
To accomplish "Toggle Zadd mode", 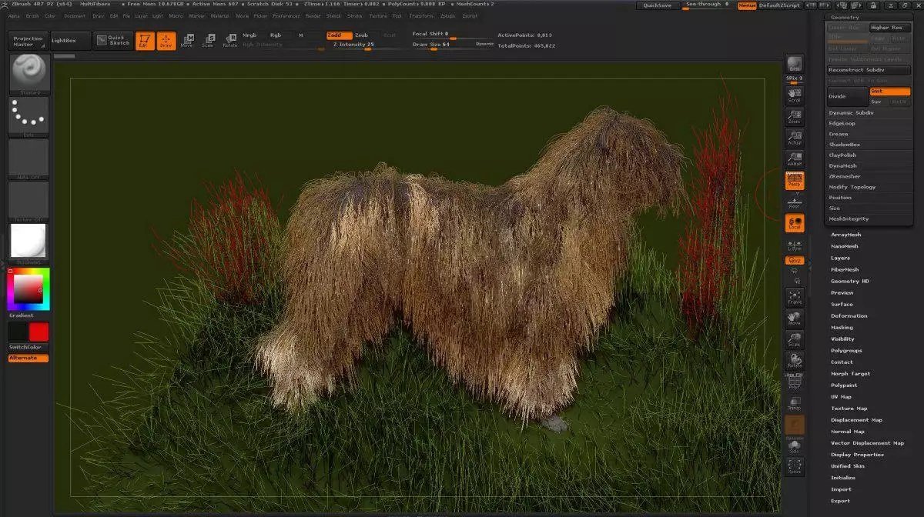I will click(x=339, y=35).
